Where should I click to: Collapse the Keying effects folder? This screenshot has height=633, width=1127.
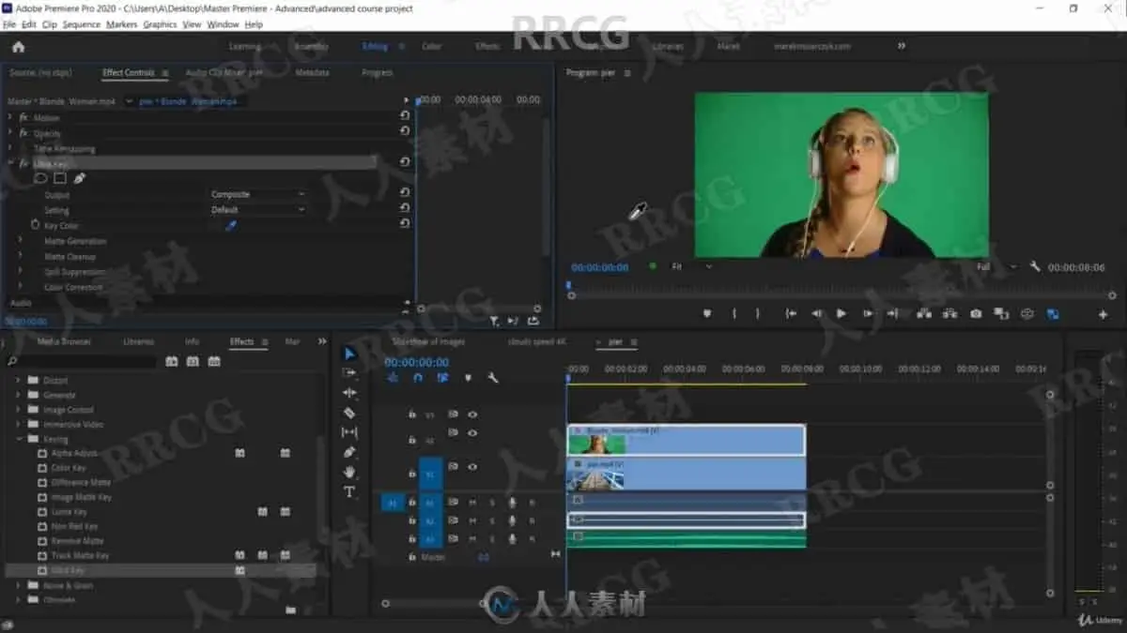coord(18,439)
